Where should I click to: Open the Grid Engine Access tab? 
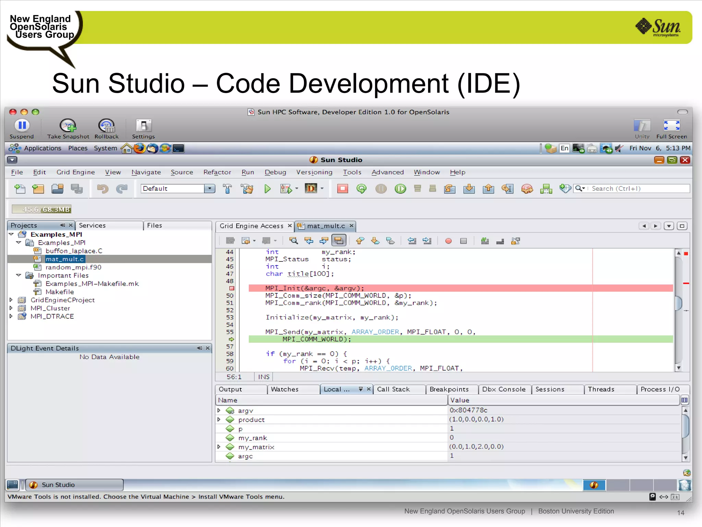pos(252,226)
